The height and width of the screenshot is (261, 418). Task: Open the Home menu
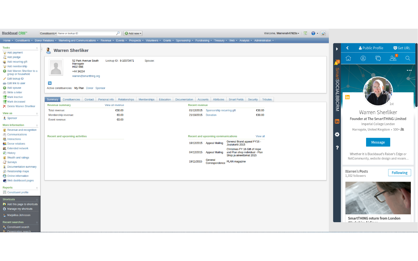point(8,40)
